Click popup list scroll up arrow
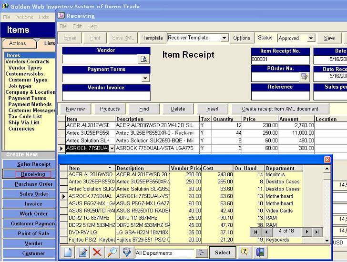 327,169
